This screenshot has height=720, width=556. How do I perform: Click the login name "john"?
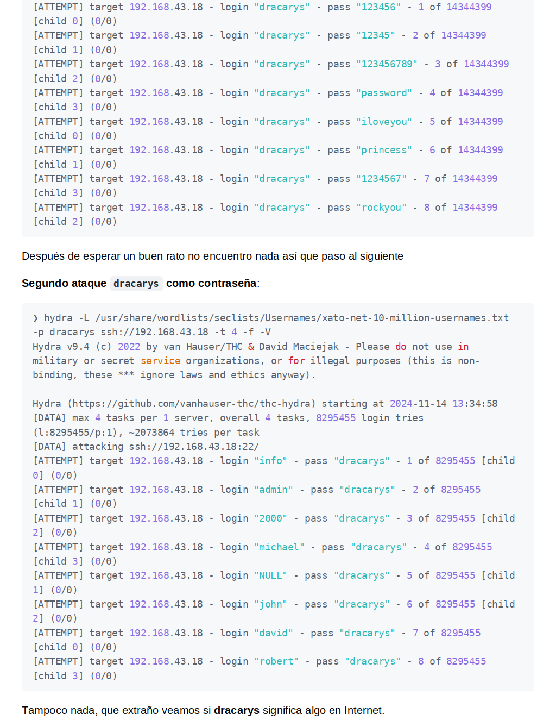[x=271, y=604]
